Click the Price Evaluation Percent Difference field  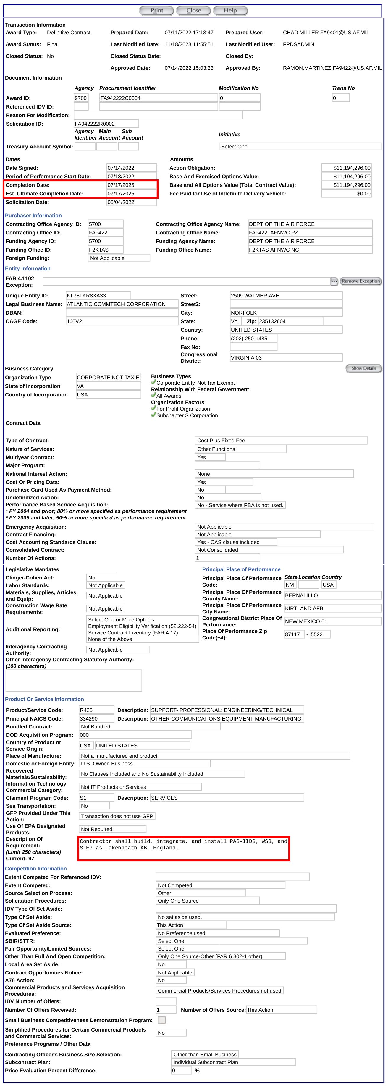coord(181,1071)
